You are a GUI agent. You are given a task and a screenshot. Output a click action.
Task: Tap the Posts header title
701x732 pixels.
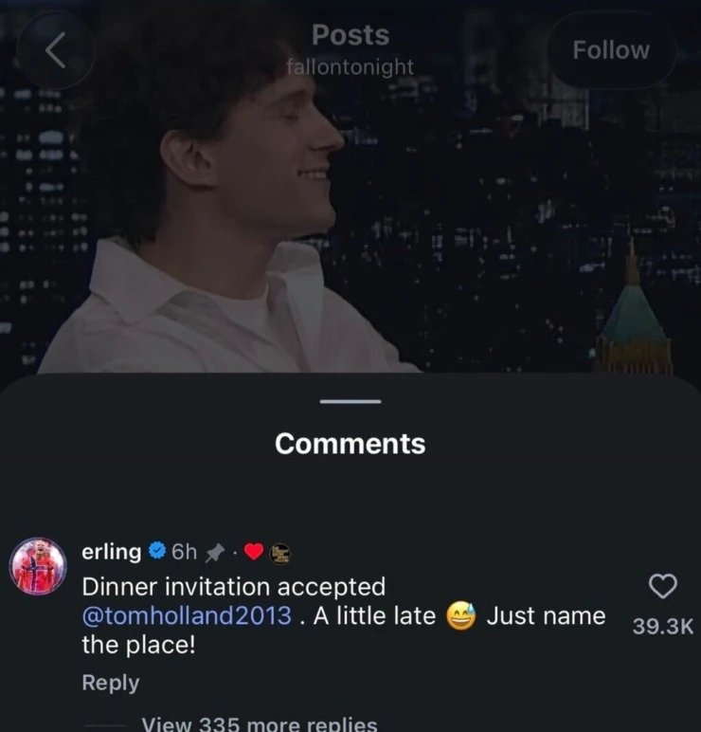point(350,35)
